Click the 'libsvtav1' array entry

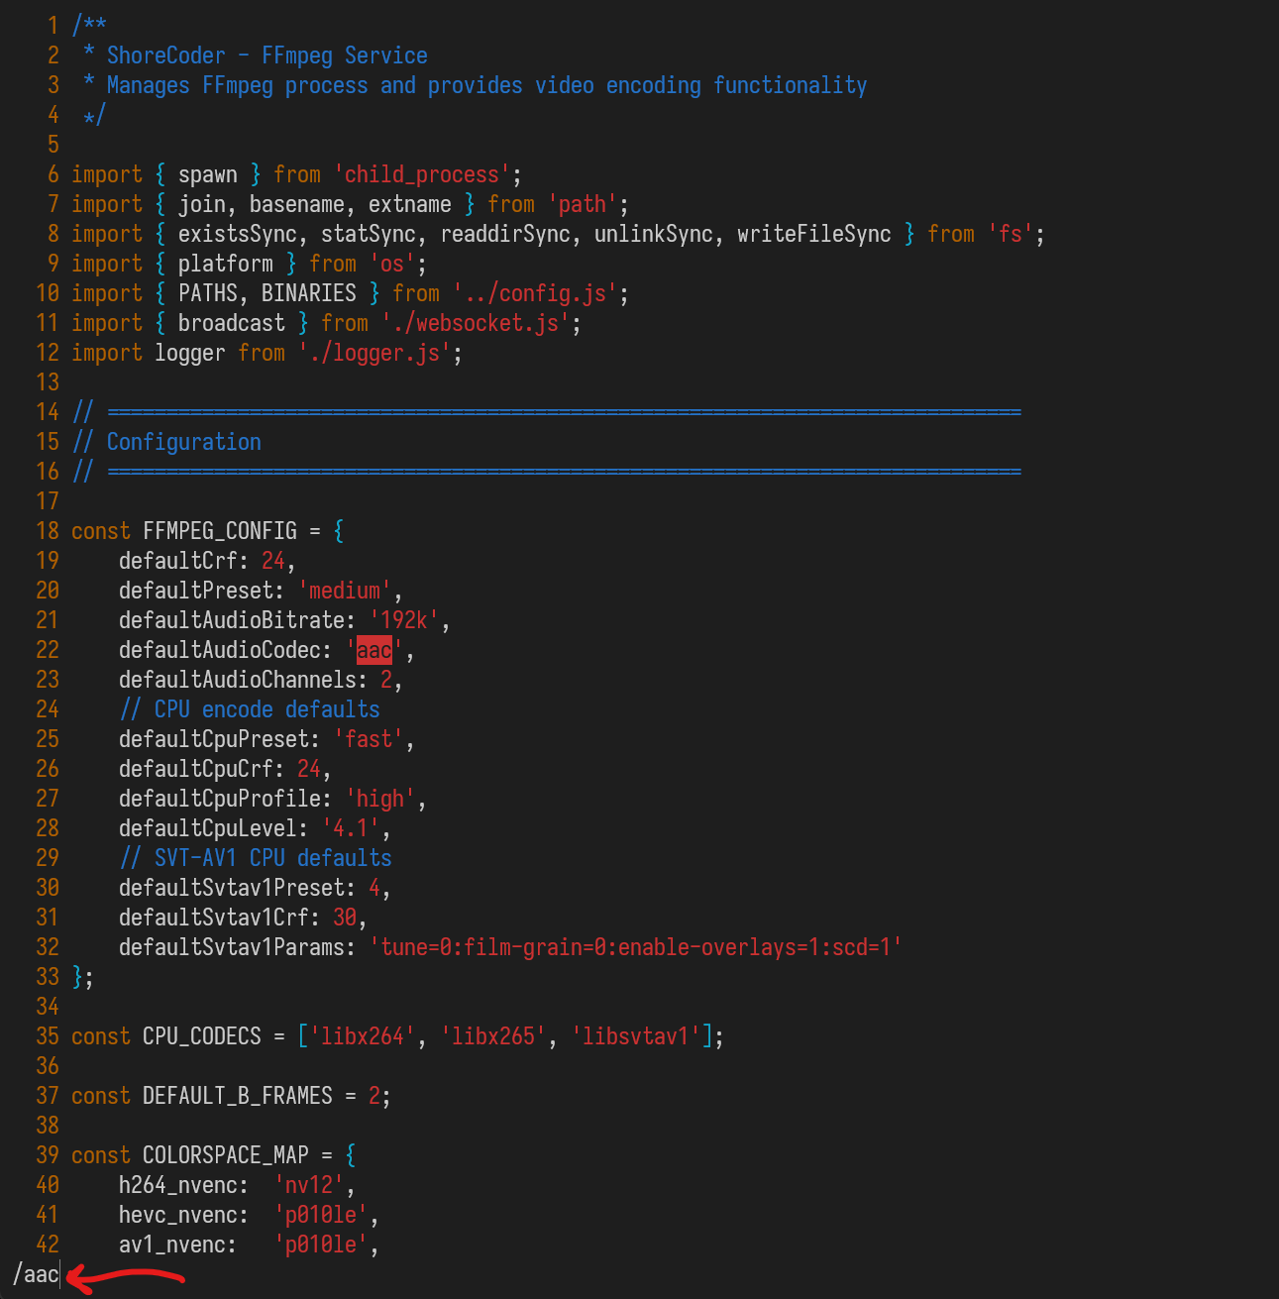point(636,1036)
